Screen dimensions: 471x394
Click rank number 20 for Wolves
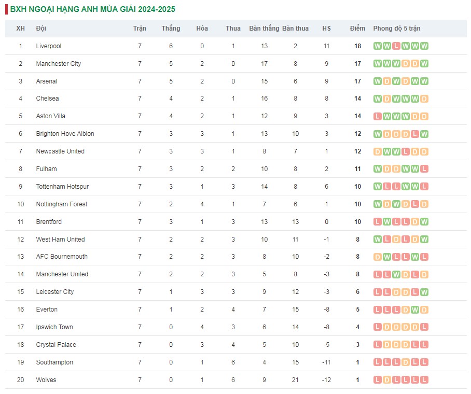click(20, 379)
